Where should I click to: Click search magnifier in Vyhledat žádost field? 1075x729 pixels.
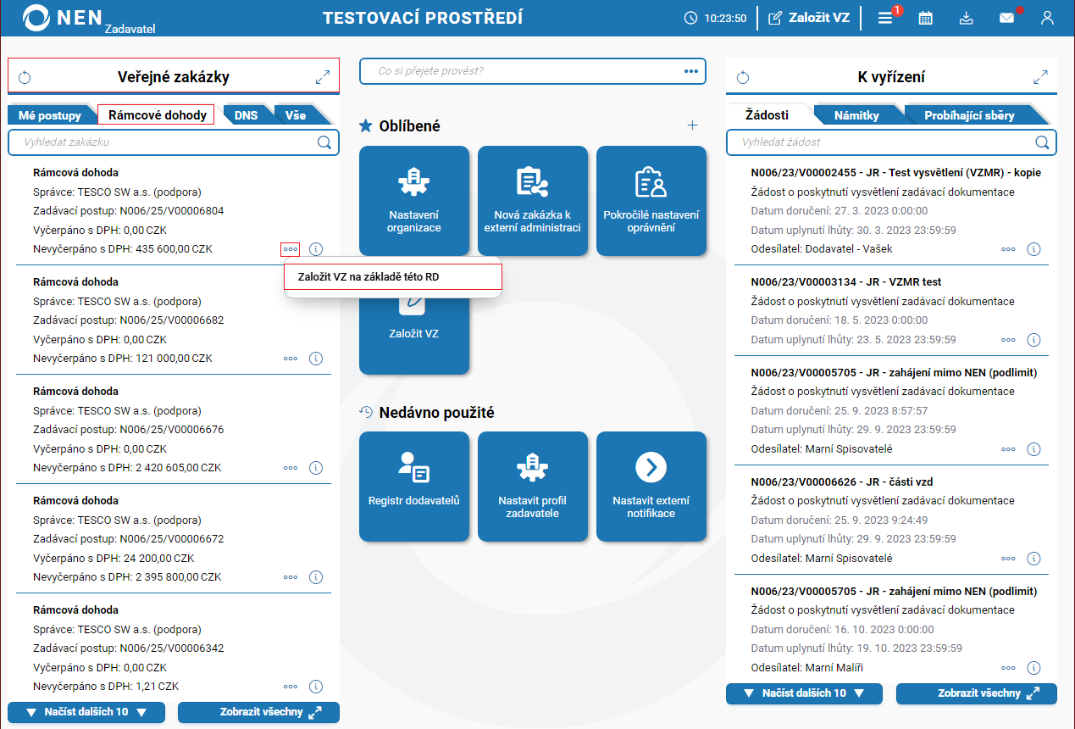[x=1043, y=142]
